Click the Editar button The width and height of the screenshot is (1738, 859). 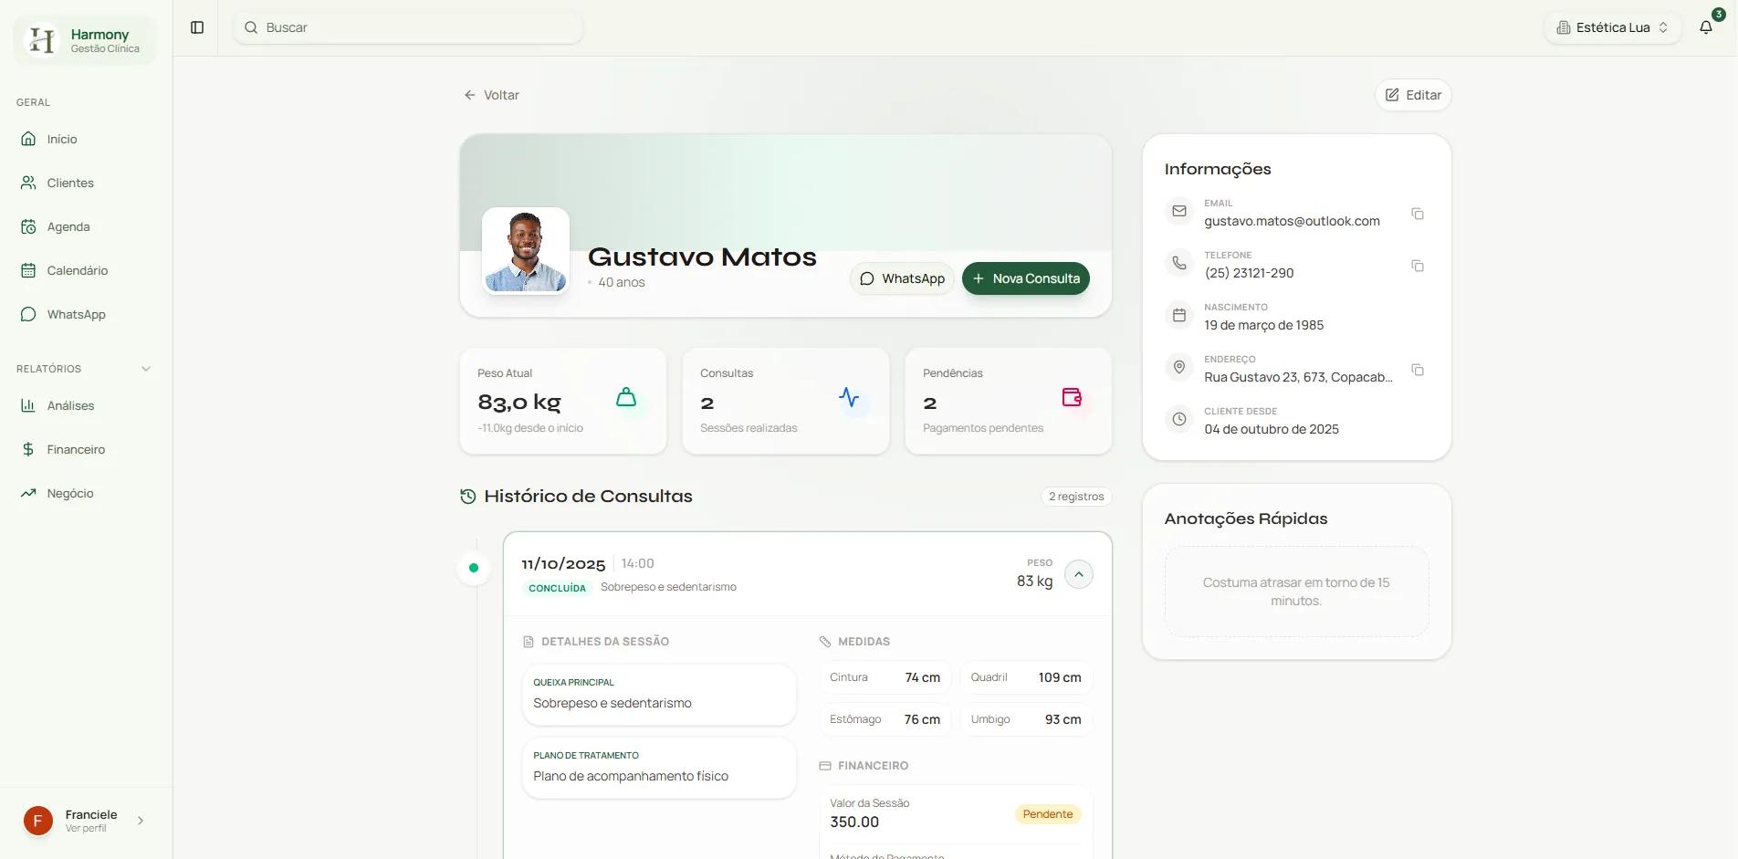click(1412, 95)
